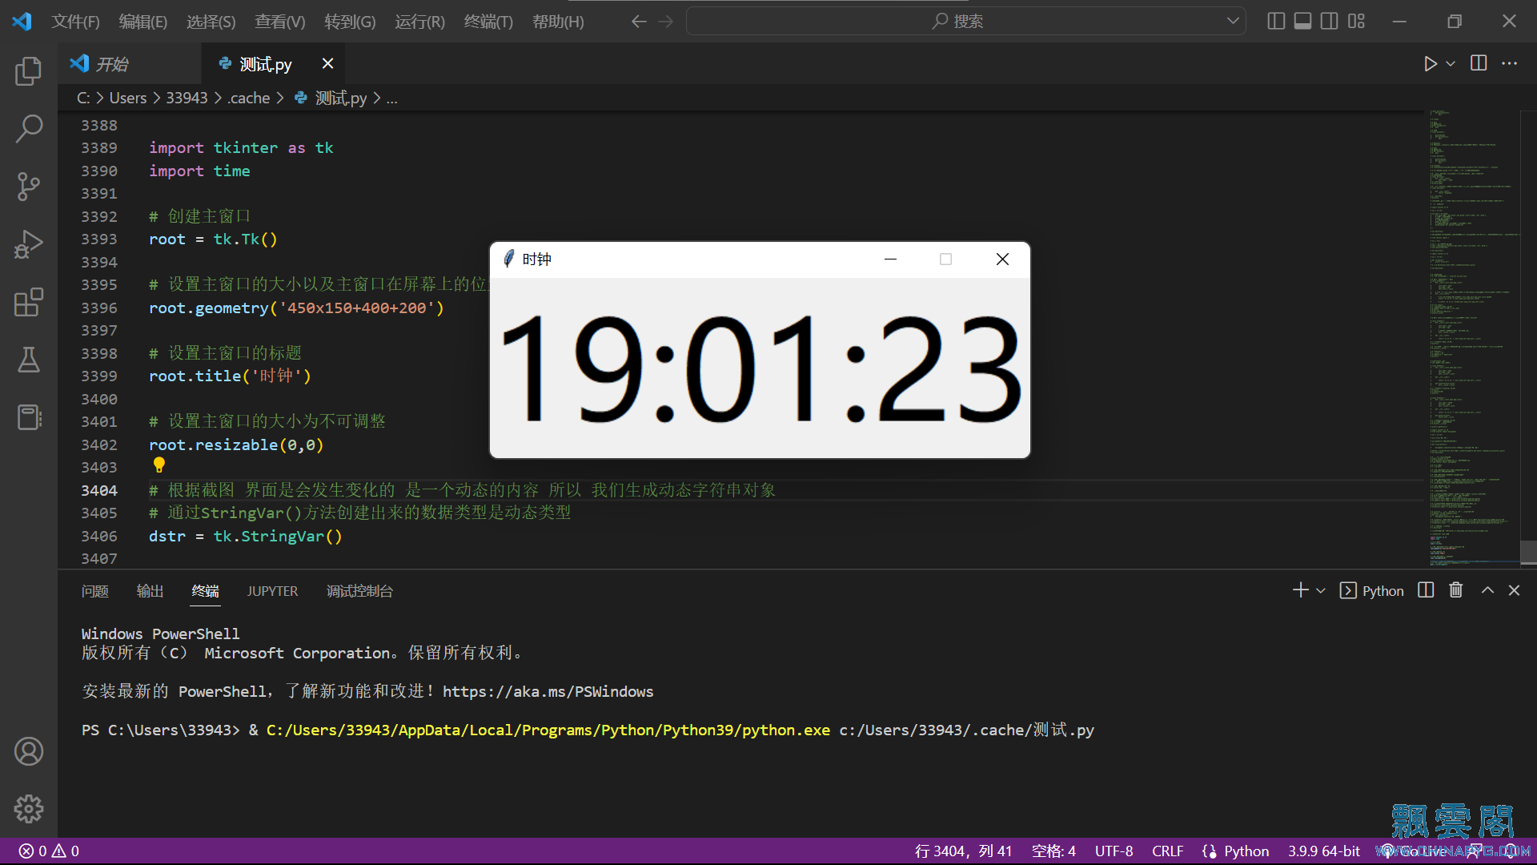Viewport: 1537px width, 865px height.
Task: Click the command center search field
Action: click(x=965, y=22)
